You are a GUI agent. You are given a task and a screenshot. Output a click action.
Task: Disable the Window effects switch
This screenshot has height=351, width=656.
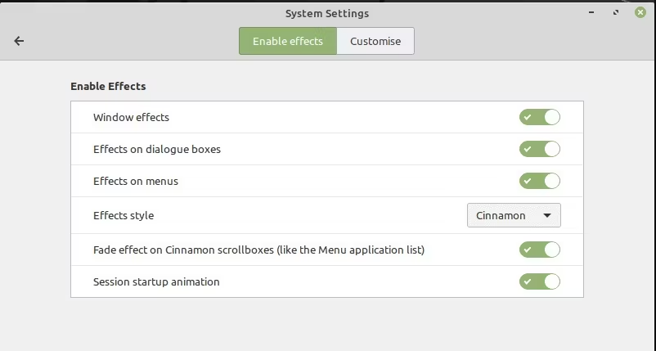(539, 117)
